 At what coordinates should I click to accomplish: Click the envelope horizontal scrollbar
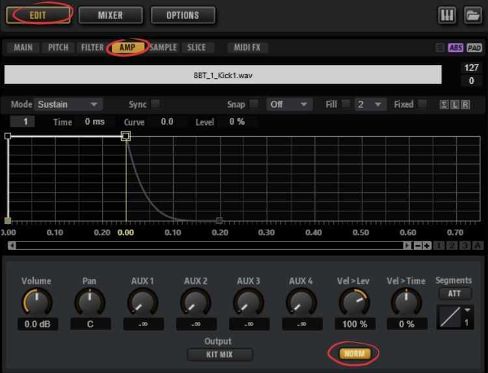point(209,245)
